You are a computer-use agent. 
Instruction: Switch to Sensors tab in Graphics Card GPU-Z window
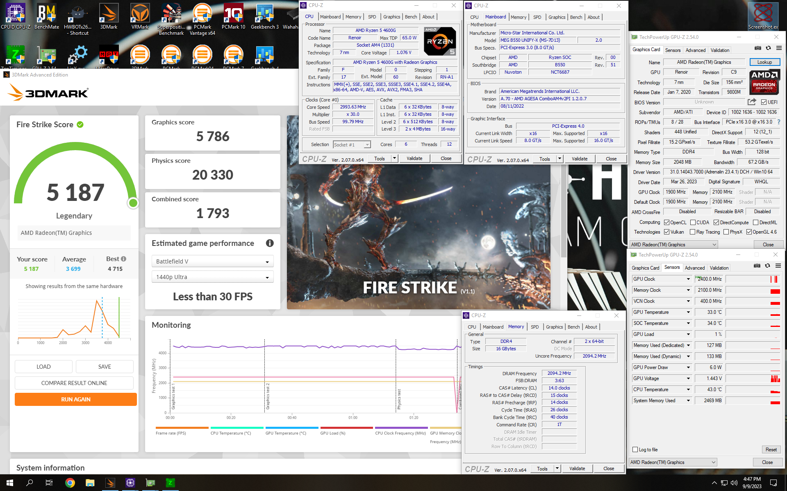click(x=673, y=50)
